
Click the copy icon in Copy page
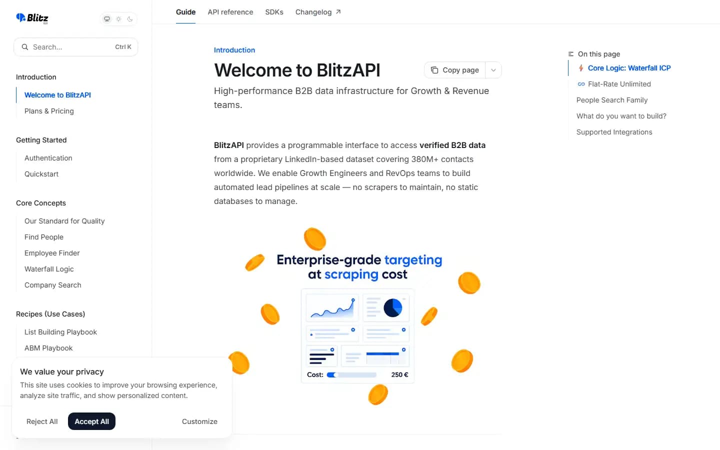click(x=434, y=70)
